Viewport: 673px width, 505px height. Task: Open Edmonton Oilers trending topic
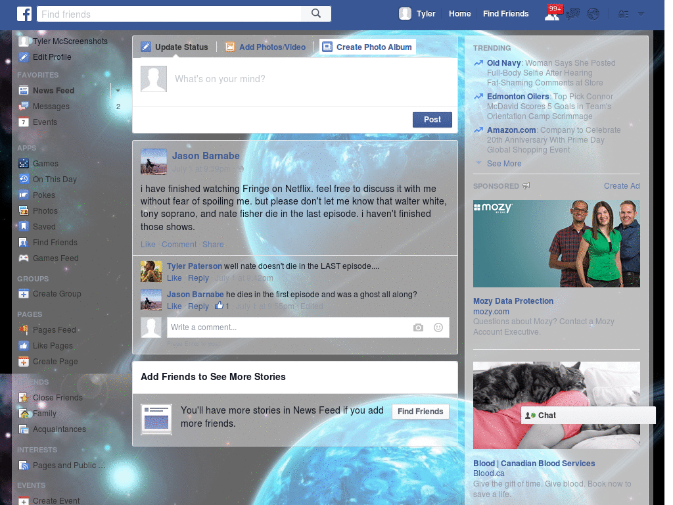pyautogui.click(x=518, y=97)
